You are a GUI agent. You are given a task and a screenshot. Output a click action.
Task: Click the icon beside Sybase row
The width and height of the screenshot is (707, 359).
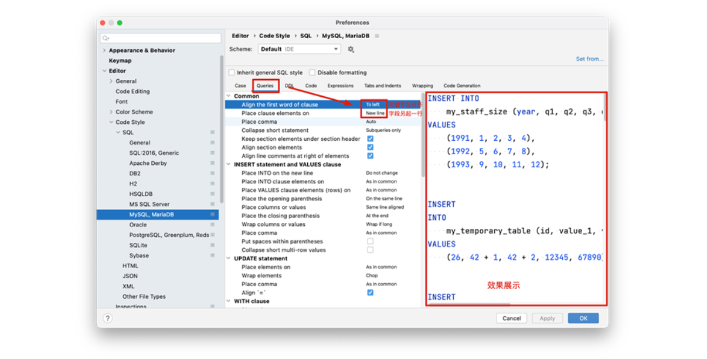coord(212,256)
